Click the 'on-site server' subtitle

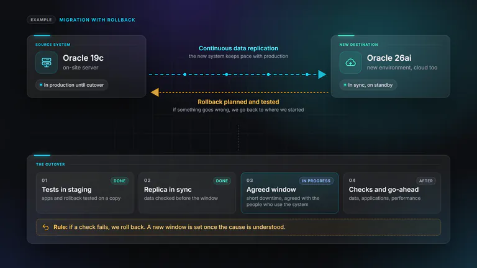(81, 68)
